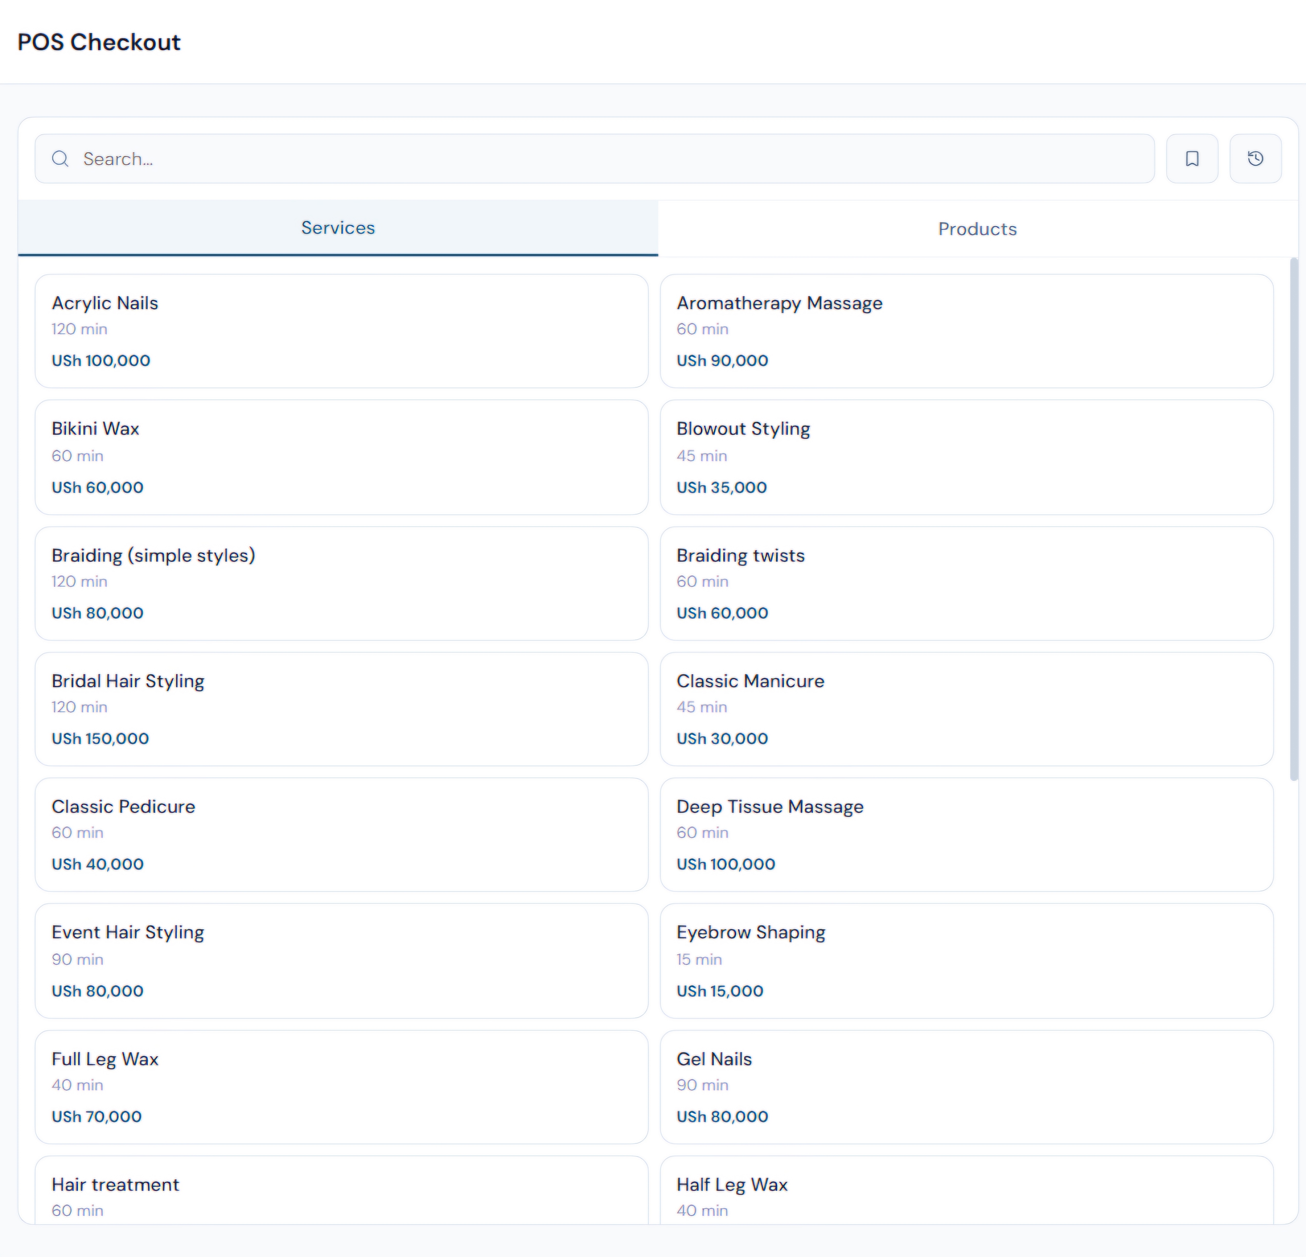This screenshot has width=1306, height=1257.
Task: Select Eyebrow Shaping service
Action: pyautogui.click(x=966, y=961)
